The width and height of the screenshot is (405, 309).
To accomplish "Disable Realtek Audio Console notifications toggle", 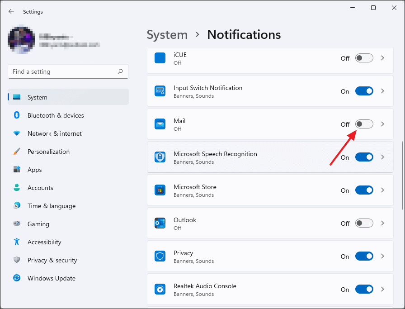I will coord(364,289).
